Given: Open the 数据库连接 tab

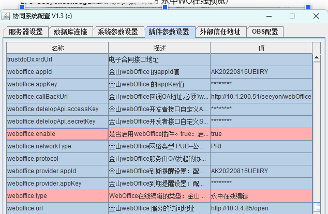Looking at the screenshot, I should [x=70, y=32].
